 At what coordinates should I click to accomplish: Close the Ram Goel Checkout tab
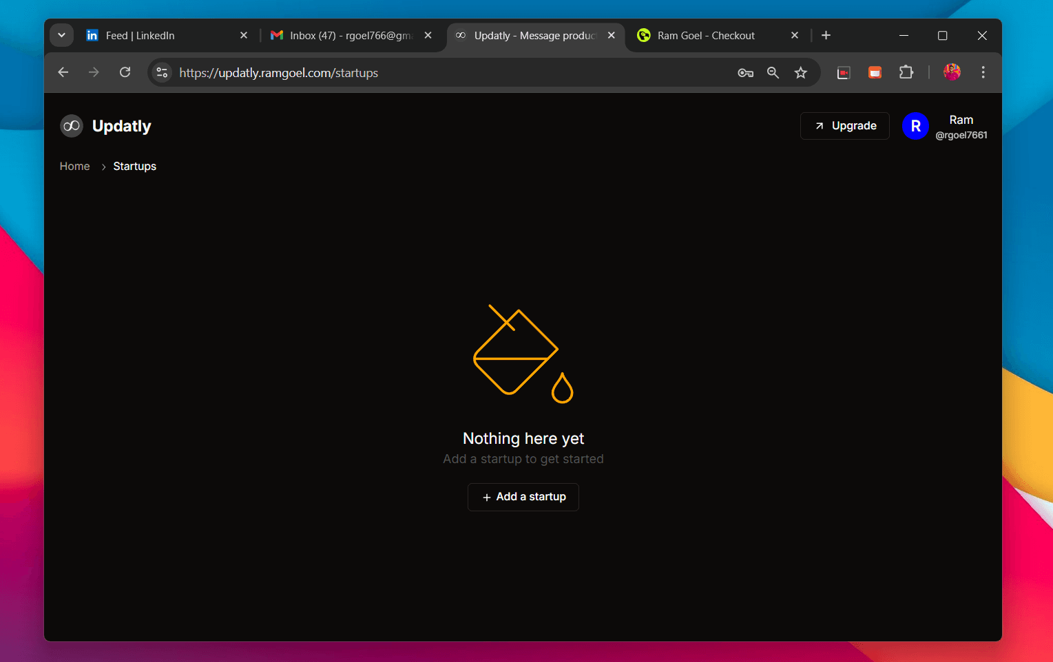[795, 36]
